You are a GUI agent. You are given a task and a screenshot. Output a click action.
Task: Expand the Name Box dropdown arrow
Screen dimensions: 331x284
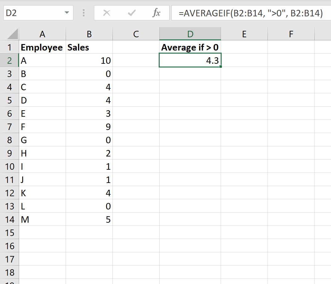[x=67, y=13]
